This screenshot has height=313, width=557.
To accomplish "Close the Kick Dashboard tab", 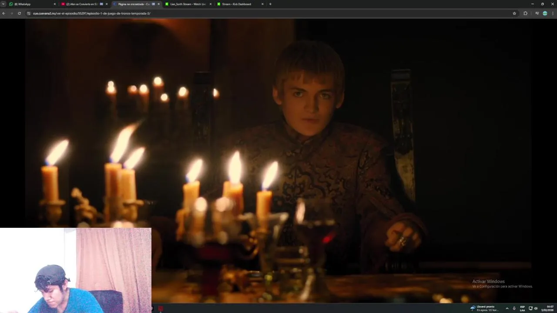I will click(x=262, y=4).
